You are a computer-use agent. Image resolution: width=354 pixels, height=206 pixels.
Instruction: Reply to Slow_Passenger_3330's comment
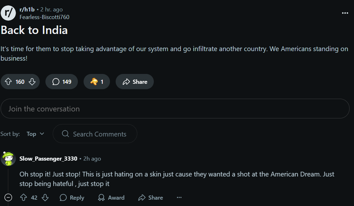click(x=72, y=198)
